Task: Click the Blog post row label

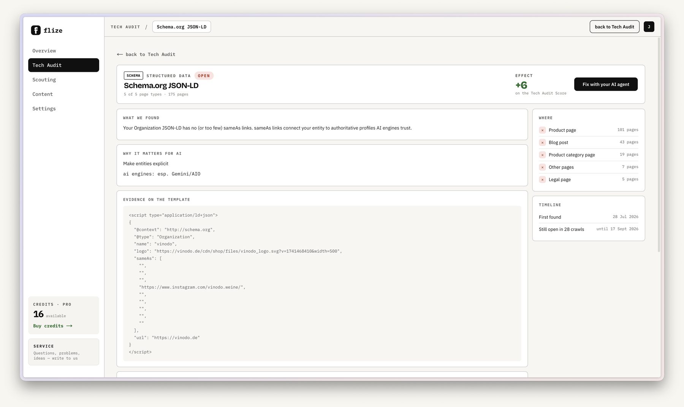Action: (558, 143)
